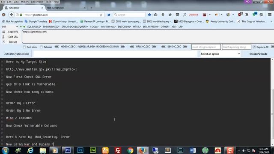Click the Split URL icon
Image resolution: width=274 pixels, height=154 pixels.
pos(3,37)
